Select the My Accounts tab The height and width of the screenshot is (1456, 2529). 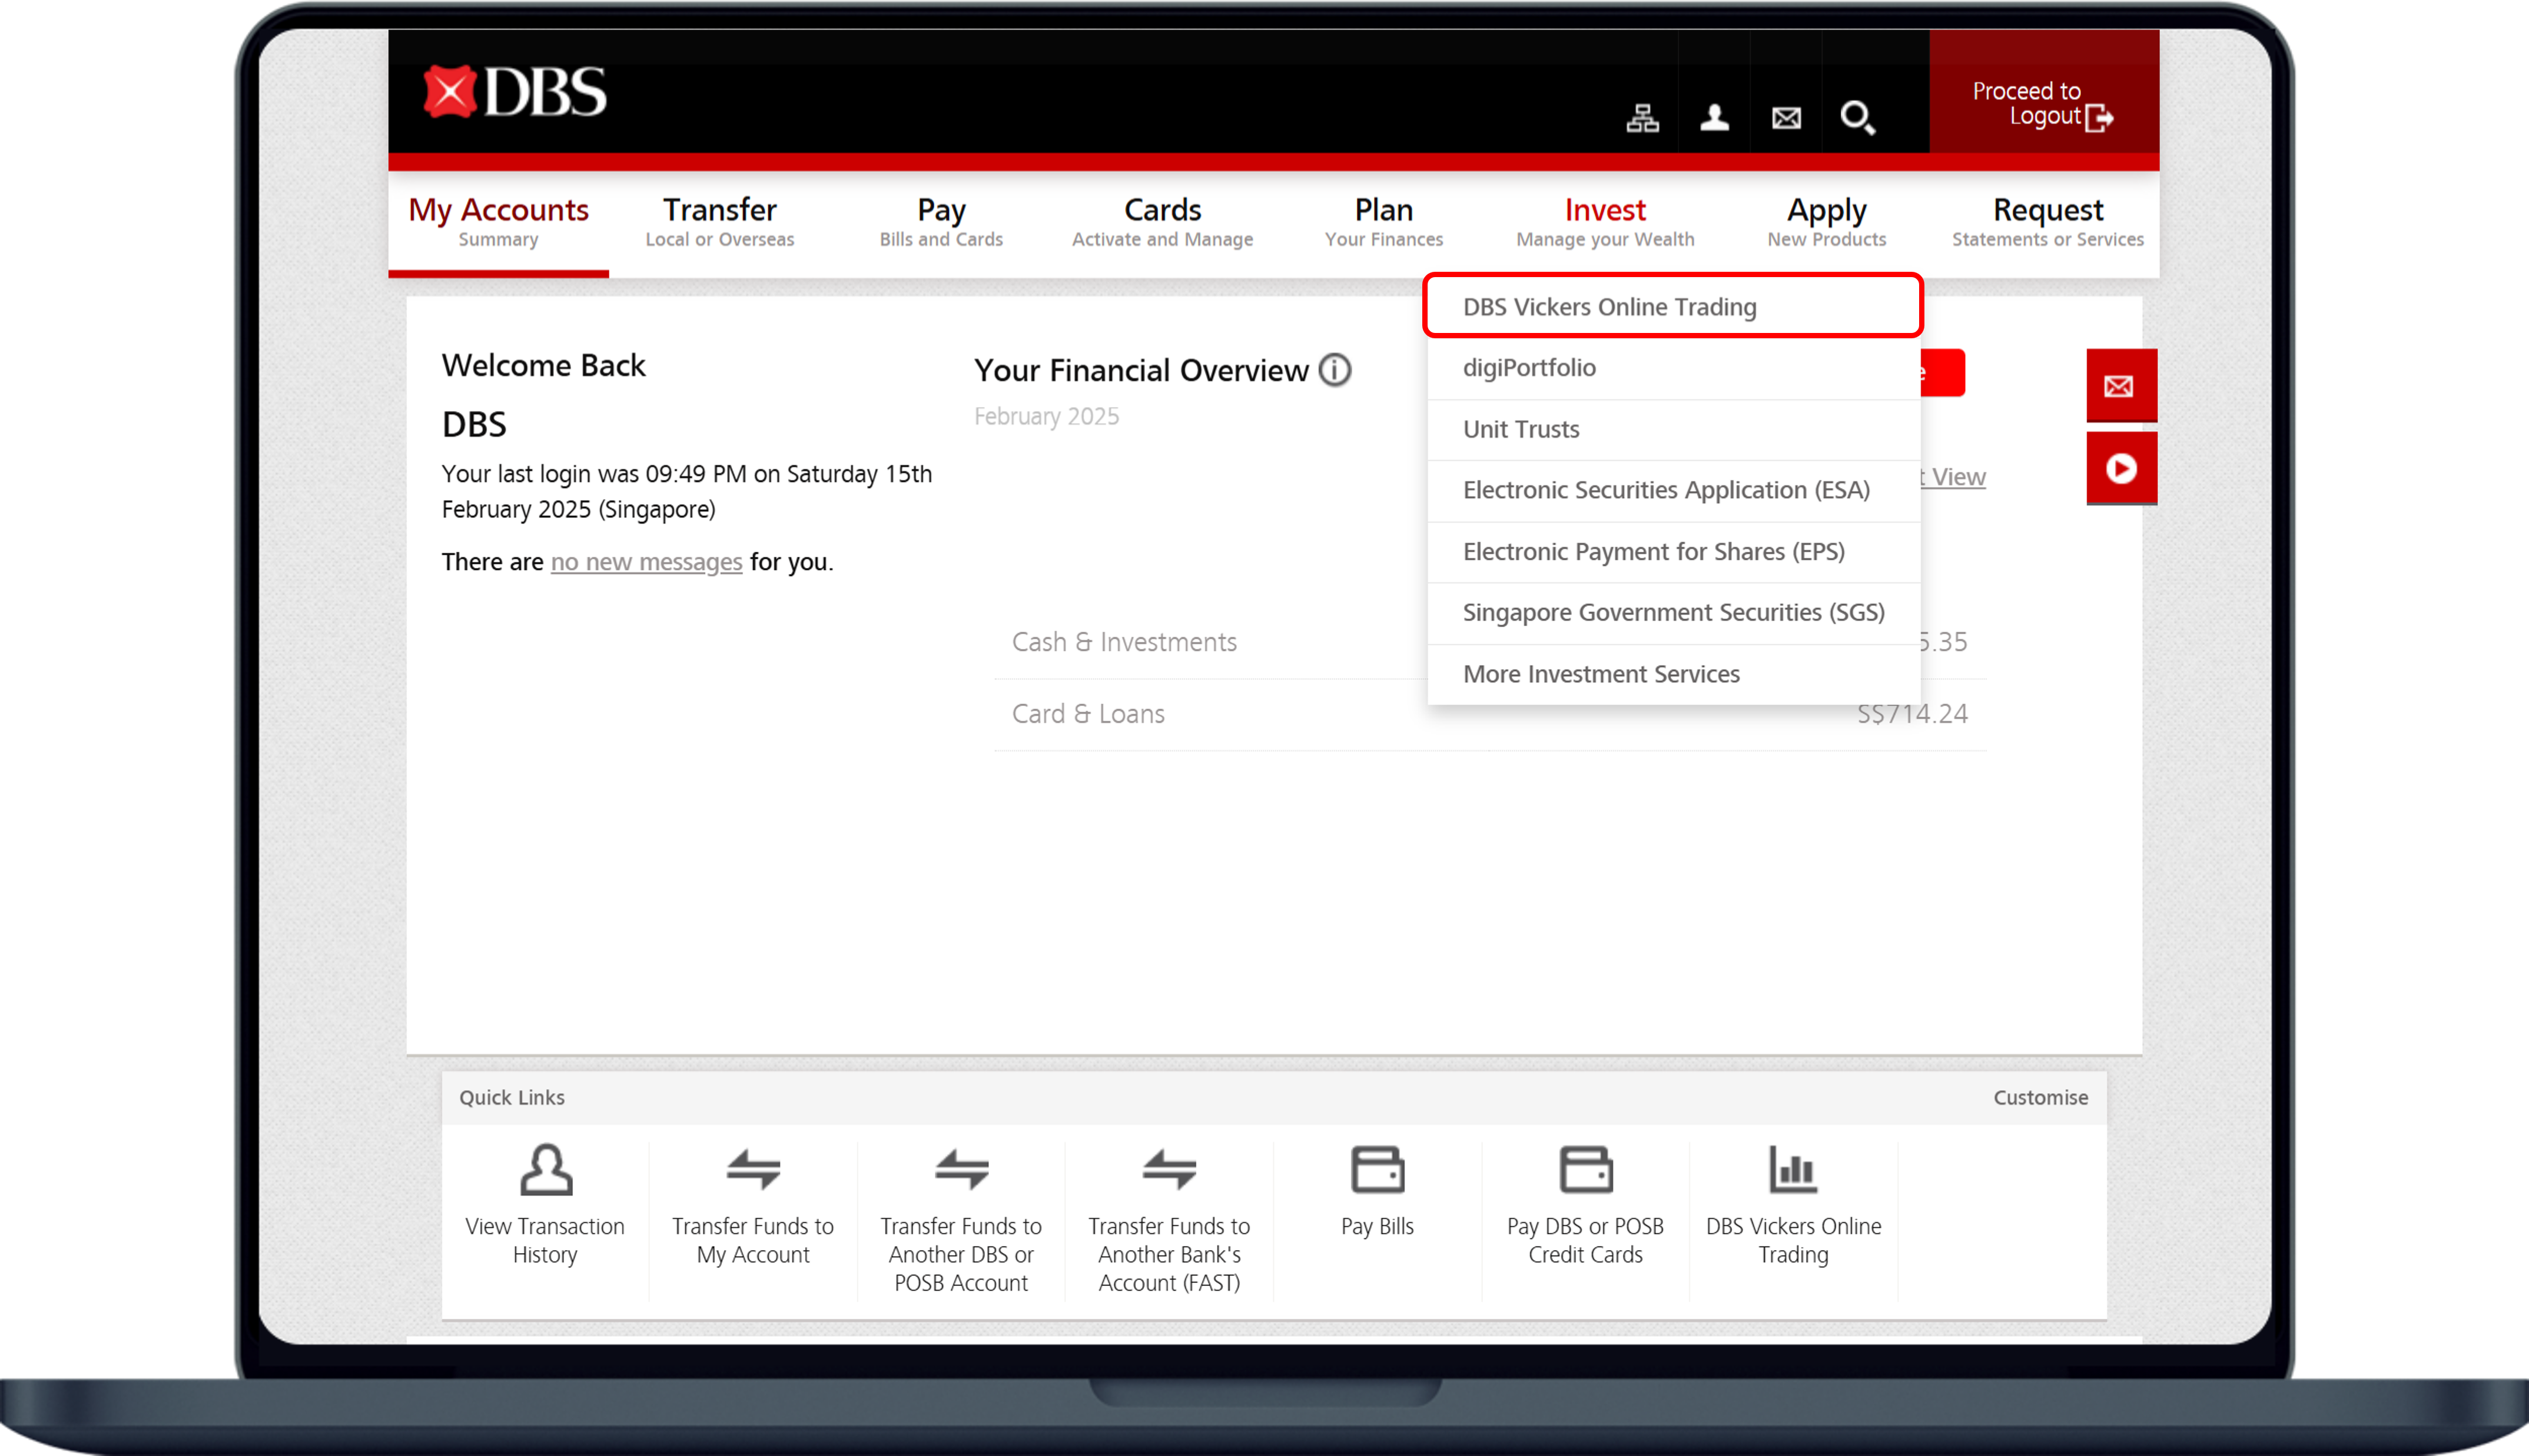click(498, 223)
